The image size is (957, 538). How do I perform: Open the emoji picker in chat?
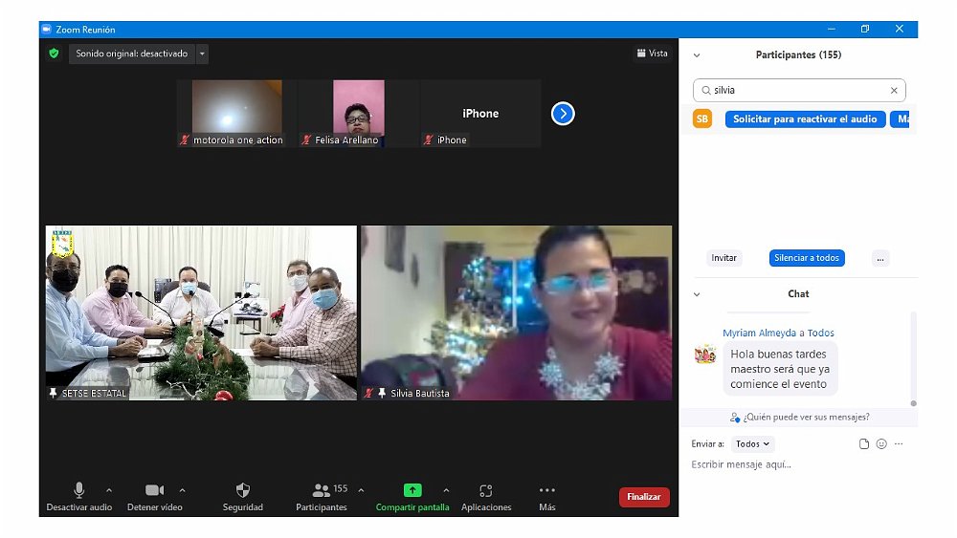pyautogui.click(x=881, y=444)
